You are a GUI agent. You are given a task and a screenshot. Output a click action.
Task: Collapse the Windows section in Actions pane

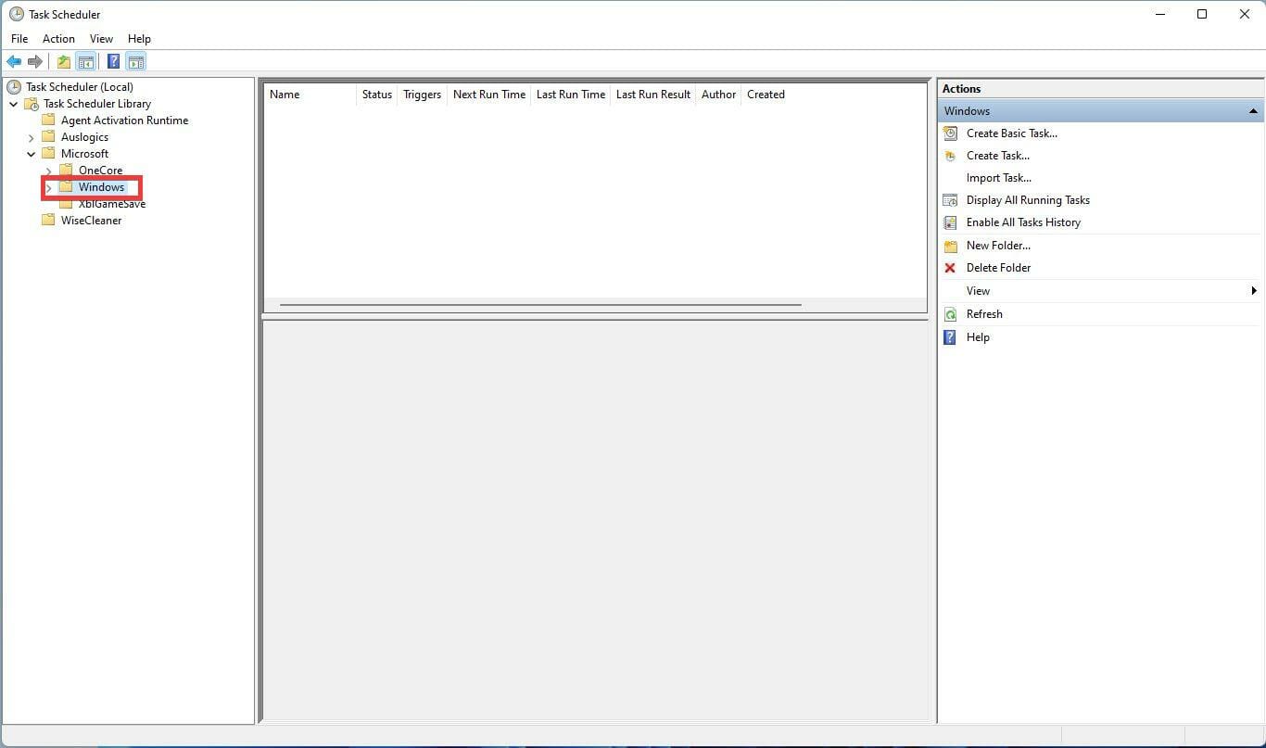point(1253,111)
